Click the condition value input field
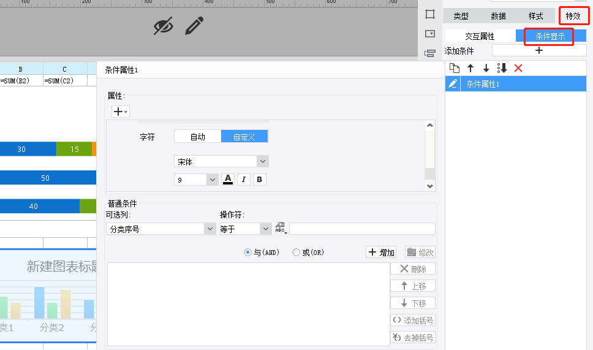The image size is (593, 350). point(362,229)
